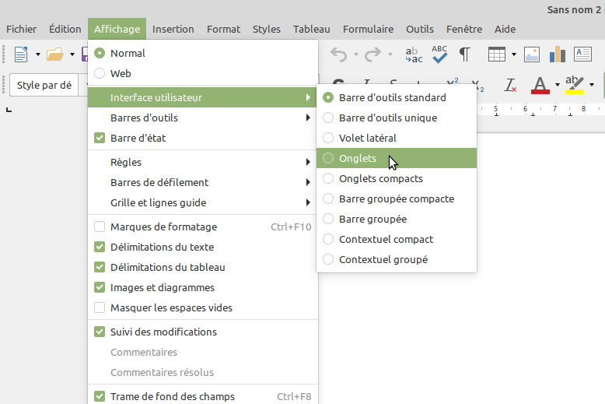
Task: Enable Marques de formatage checkbox
Action: 100,227
